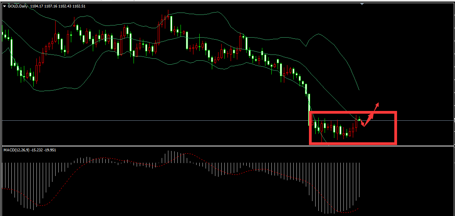Click the GOLD,Daily symbol label
This screenshot has width=455, height=216.
(17, 6)
